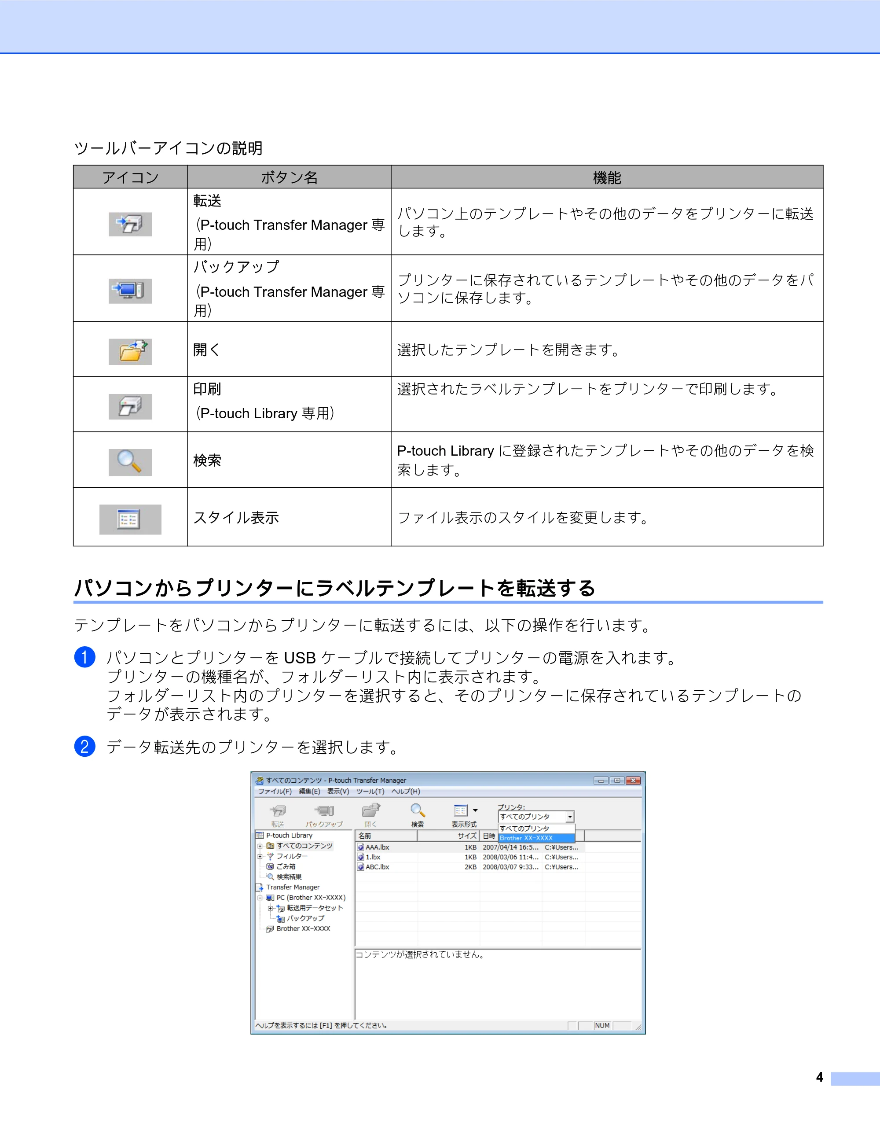The width and height of the screenshot is (880, 1138).
Task: Collapse the PC (Brother XX-XXXX) tree node
Action: pyautogui.click(x=260, y=898)
